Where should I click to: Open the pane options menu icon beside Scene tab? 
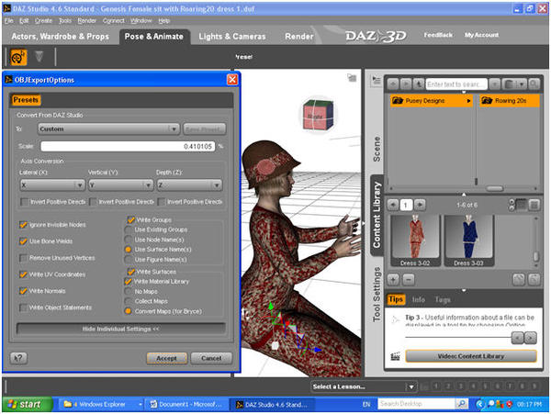click(376, 81)
